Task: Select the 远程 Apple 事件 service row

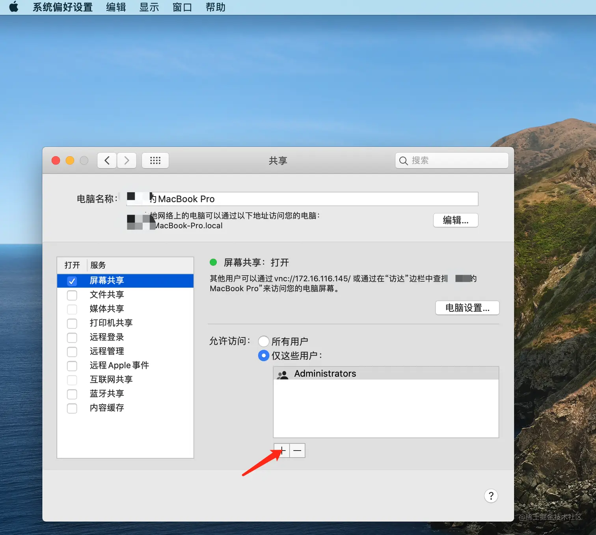Action: 125,365
